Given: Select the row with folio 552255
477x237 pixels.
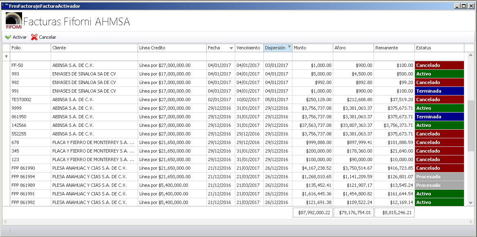Looking at the screenshot, I should coord(233,134).
